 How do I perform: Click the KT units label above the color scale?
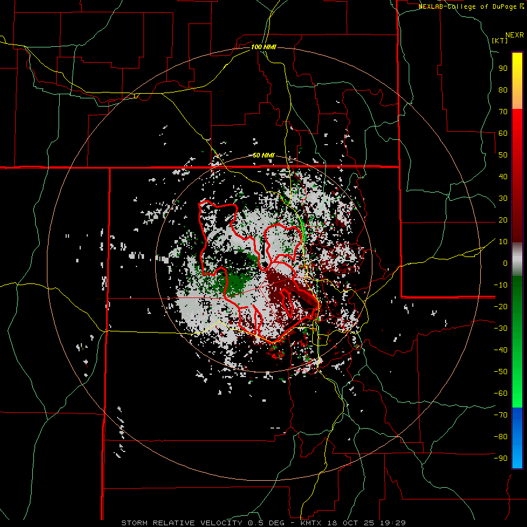[500, 40]
